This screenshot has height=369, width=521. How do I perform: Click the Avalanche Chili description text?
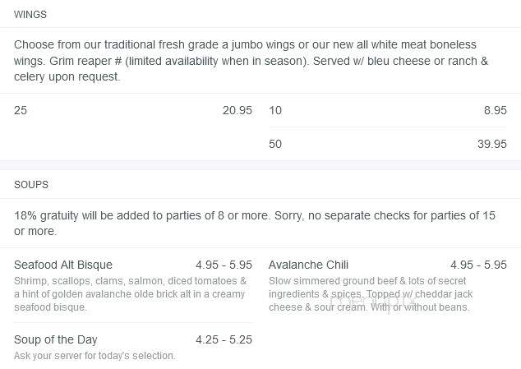371,294
